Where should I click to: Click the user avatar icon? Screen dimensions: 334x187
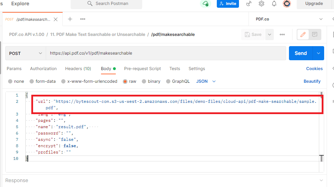point(287,4)
